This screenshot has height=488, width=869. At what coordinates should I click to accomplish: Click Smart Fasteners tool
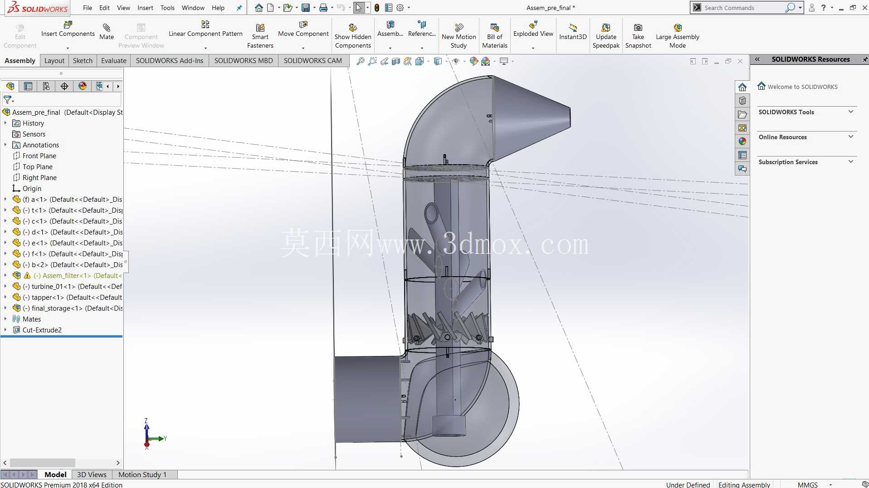point(260,36)
